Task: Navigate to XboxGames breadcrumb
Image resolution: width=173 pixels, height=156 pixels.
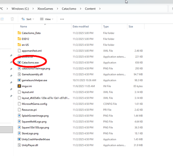Action: (x=45, y=9)
